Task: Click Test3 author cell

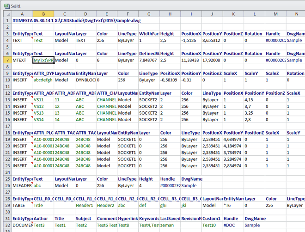Action: 43,225
